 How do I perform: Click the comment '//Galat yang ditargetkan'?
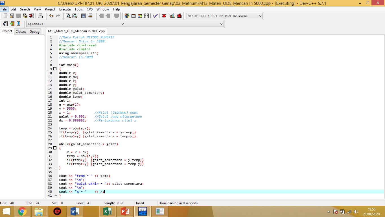pos(118,116)
